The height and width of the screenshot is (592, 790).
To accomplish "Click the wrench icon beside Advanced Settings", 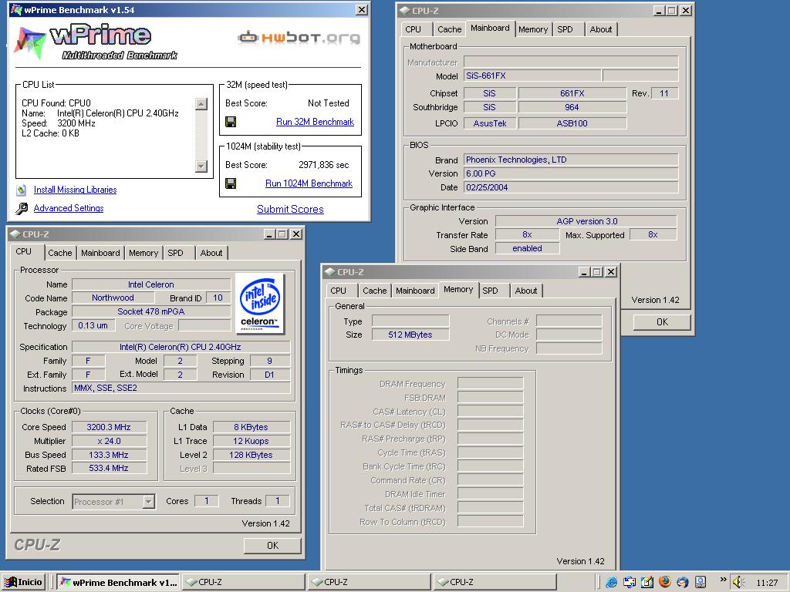I will click(22, 208).
